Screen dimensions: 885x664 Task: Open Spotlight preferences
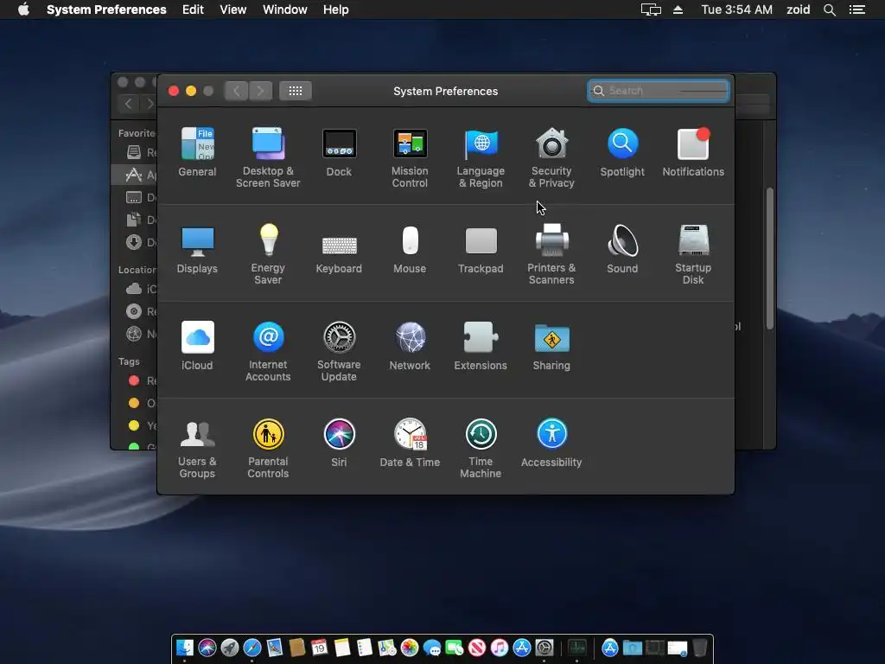click(x=622, y=152)
